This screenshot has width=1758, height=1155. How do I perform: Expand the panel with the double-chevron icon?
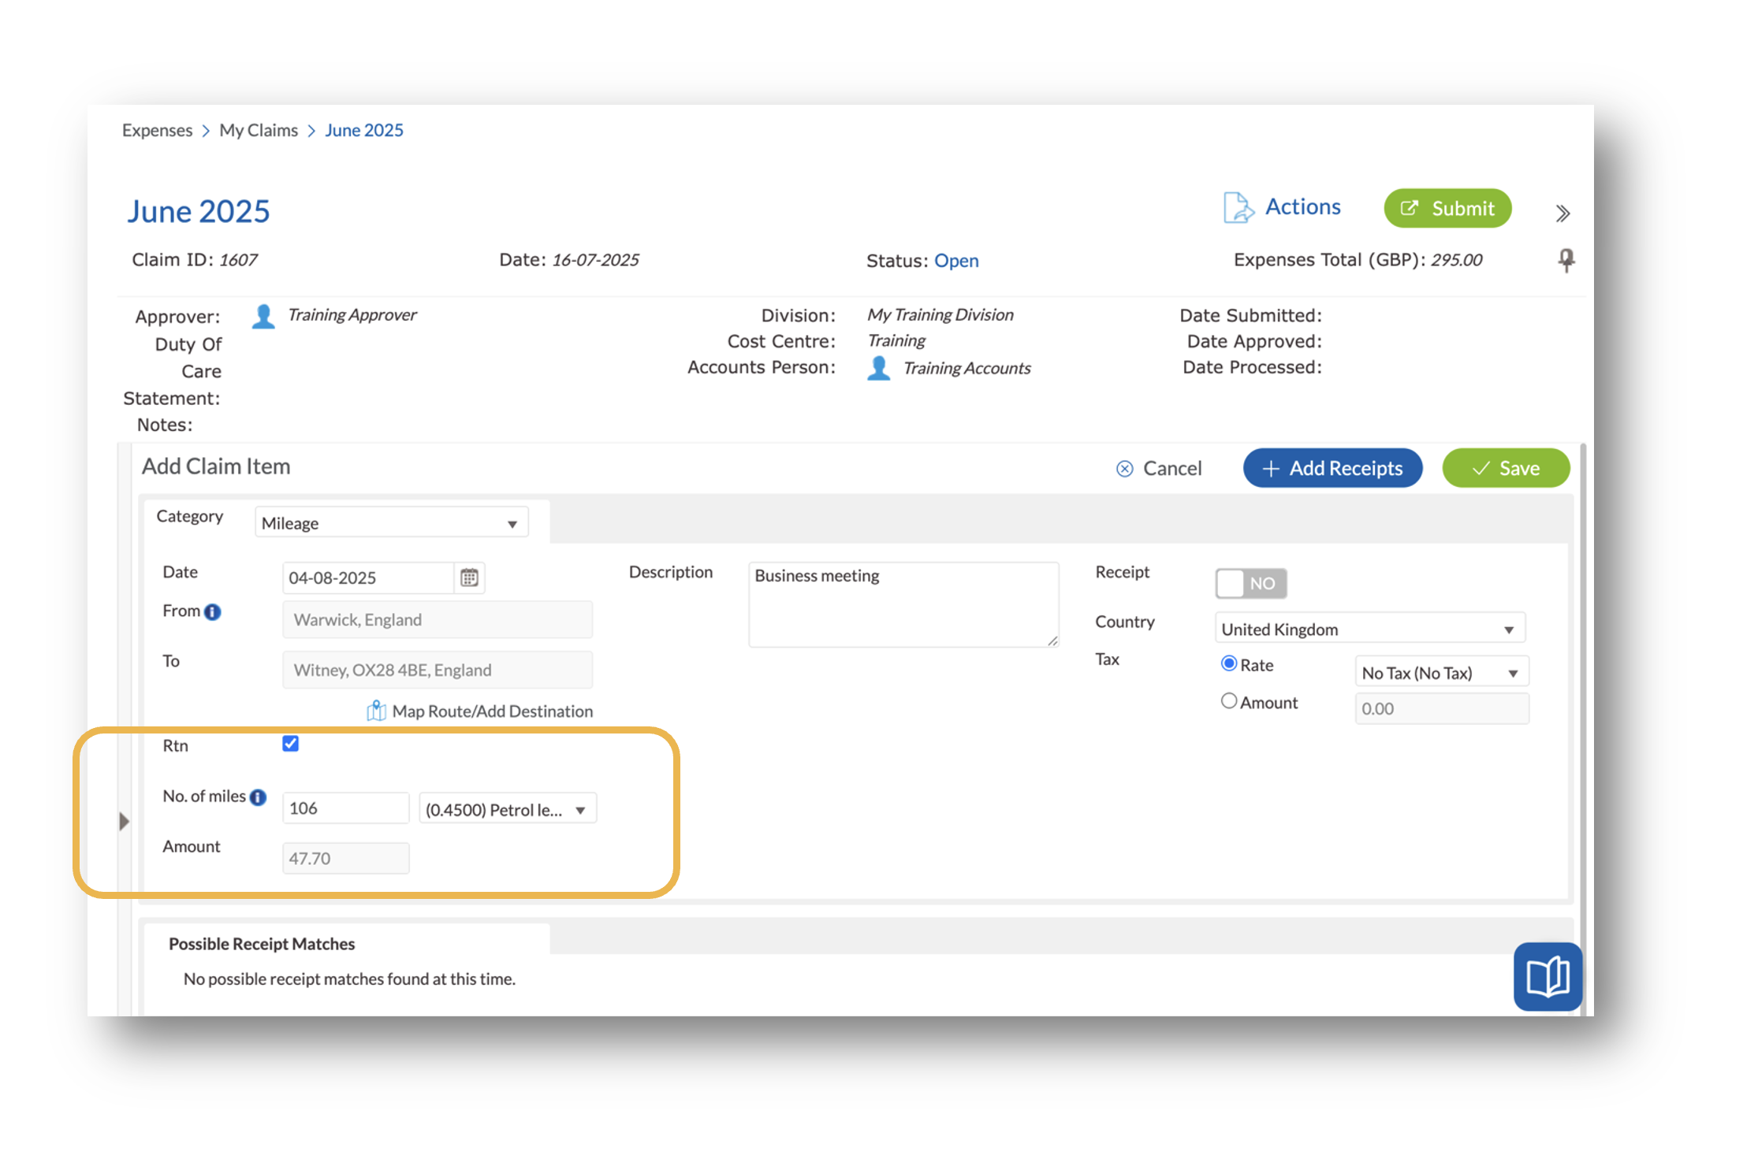point(1562,213)
